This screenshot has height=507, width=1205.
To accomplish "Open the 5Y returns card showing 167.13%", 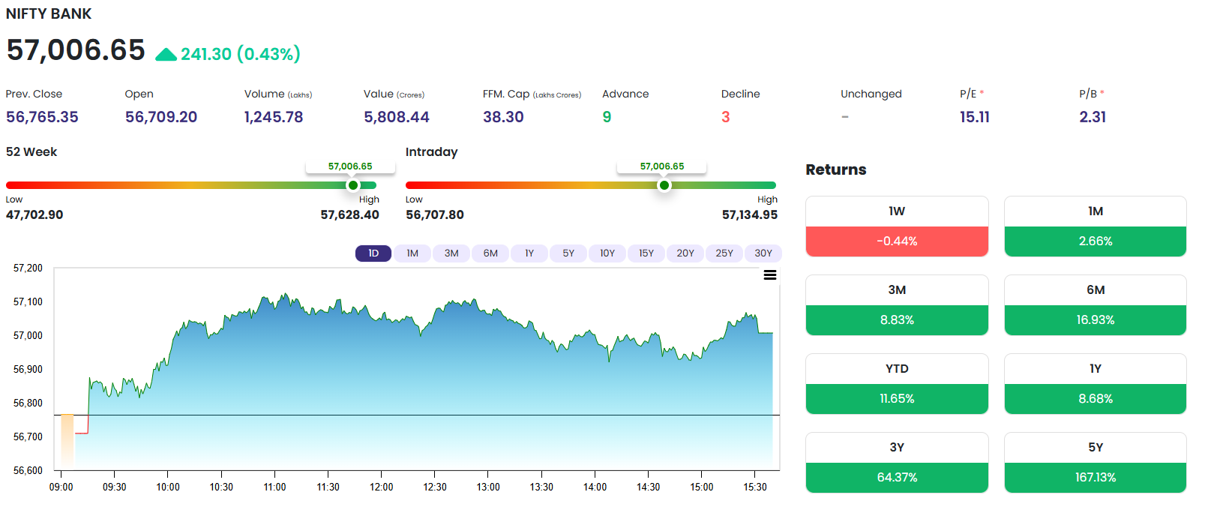I will pyautogui.click(x=1096, y=463).
